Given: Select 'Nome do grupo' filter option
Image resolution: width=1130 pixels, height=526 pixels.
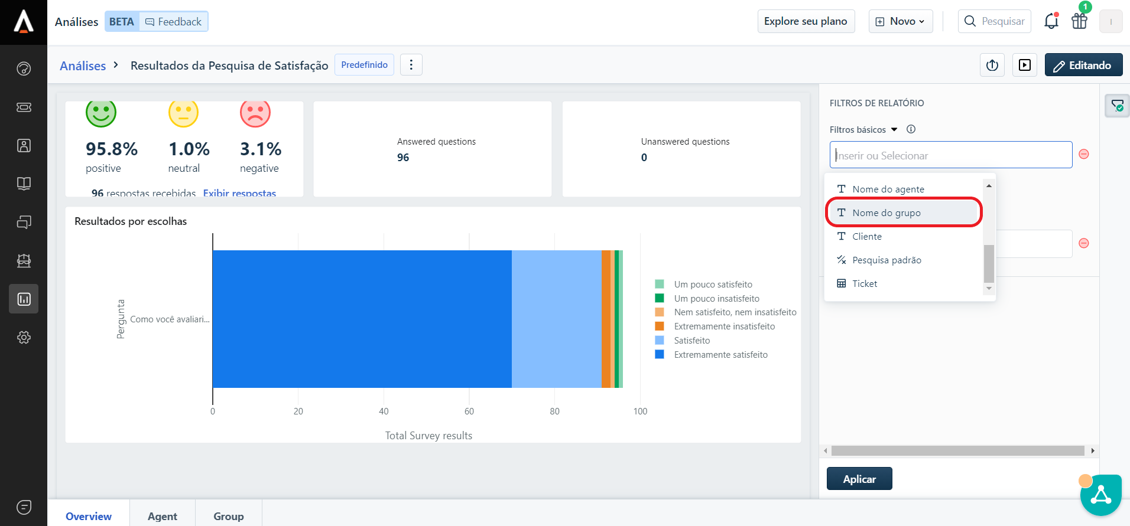Looking at the screenshot, I should pyautogui.click(x=886, y=213).
